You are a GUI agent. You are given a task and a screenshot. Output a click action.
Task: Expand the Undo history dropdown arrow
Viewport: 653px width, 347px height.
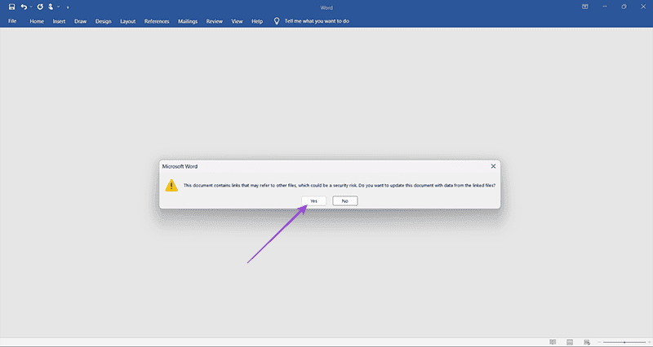tap(31, 7)
